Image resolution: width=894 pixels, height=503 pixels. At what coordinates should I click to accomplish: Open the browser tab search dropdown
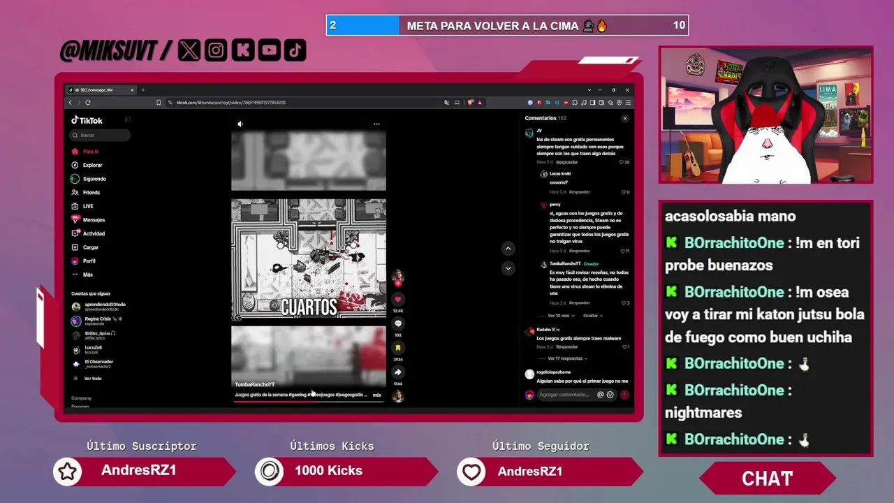coord(589,90)
